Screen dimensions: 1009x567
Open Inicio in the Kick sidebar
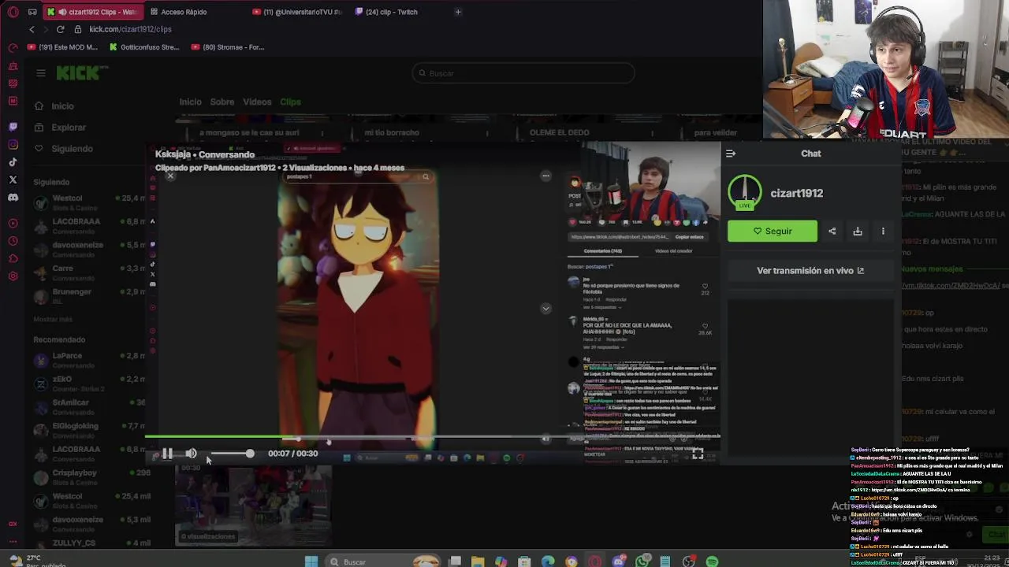[x=63, y=106]
